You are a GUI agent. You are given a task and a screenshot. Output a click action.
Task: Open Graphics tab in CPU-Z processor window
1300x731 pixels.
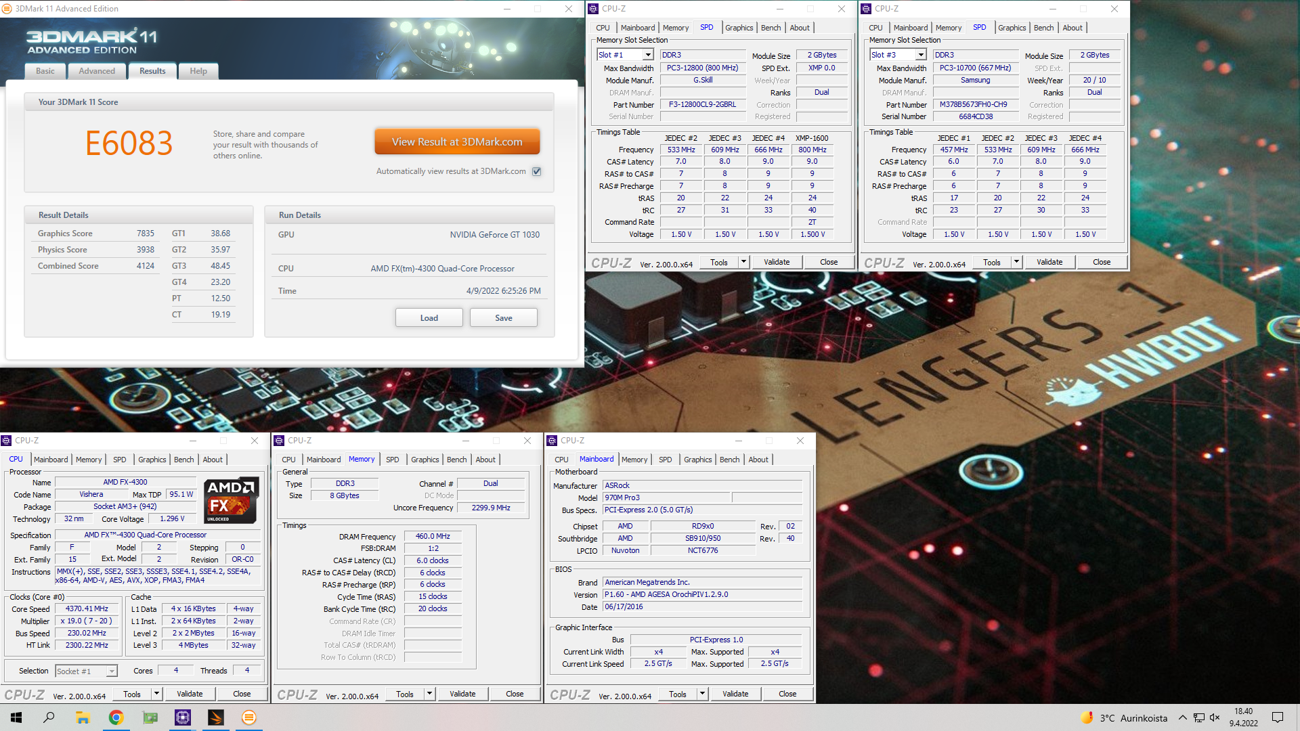pyautogui.click(x=152, y=460)
